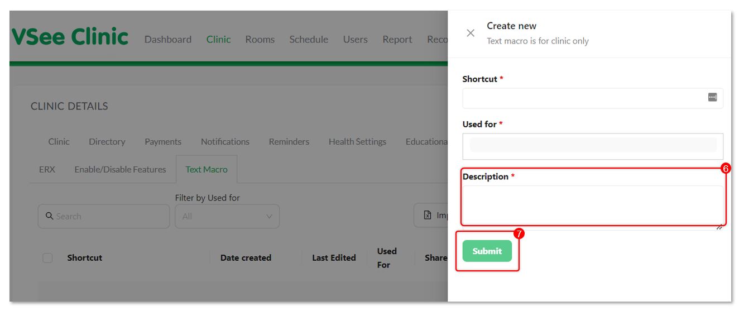
Task: Open the Dashboard menu
Action: pyautogui.click(x=168, y=40)
